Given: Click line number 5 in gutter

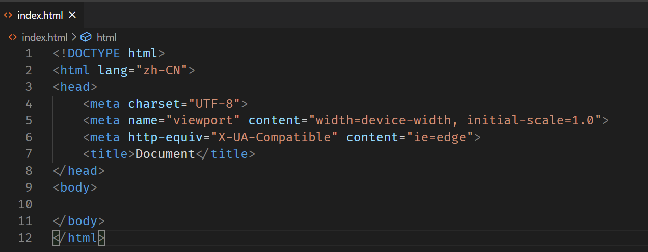Looking at the screenshot, I should pyautogui.click(x=29, y=120).
